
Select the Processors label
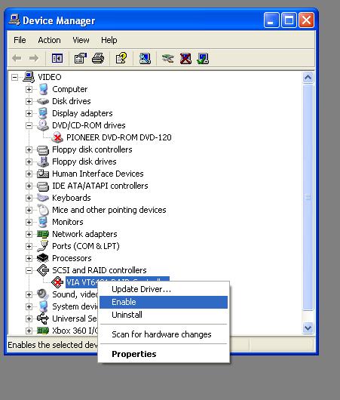tap(72, 258)
